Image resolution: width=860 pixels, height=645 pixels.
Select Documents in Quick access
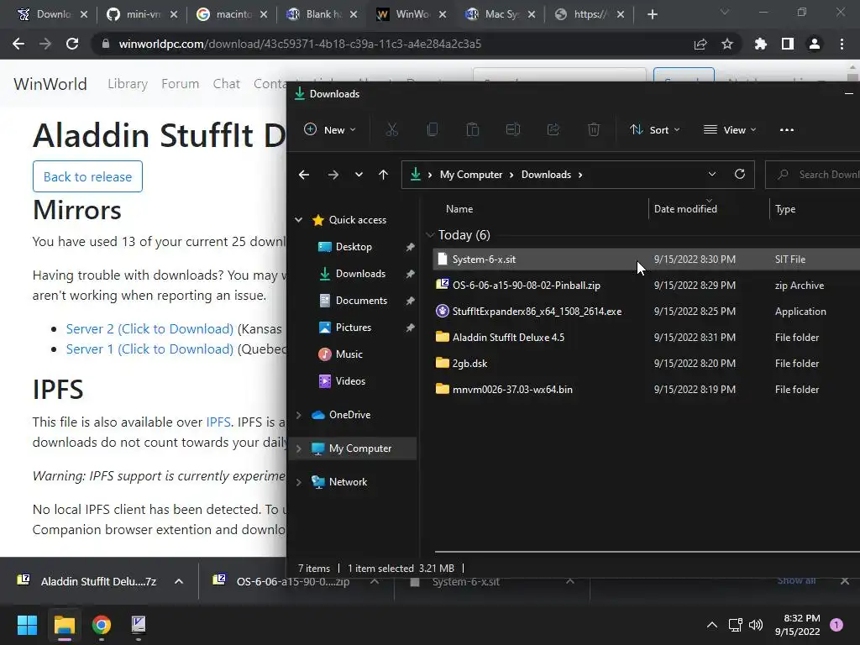[x=361, y=301]
